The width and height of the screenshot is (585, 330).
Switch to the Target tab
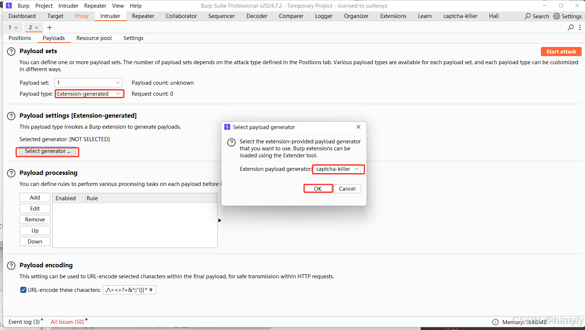55,16
